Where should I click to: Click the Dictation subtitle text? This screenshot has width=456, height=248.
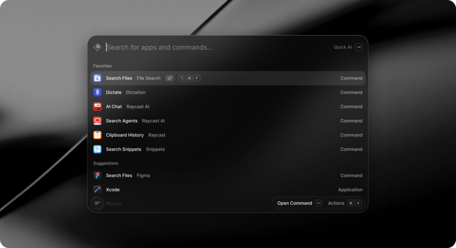pyautogui.click(x=135, y=92)
